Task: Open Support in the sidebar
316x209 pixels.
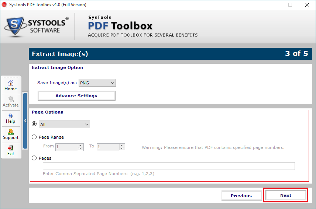Action: (11, 135)
